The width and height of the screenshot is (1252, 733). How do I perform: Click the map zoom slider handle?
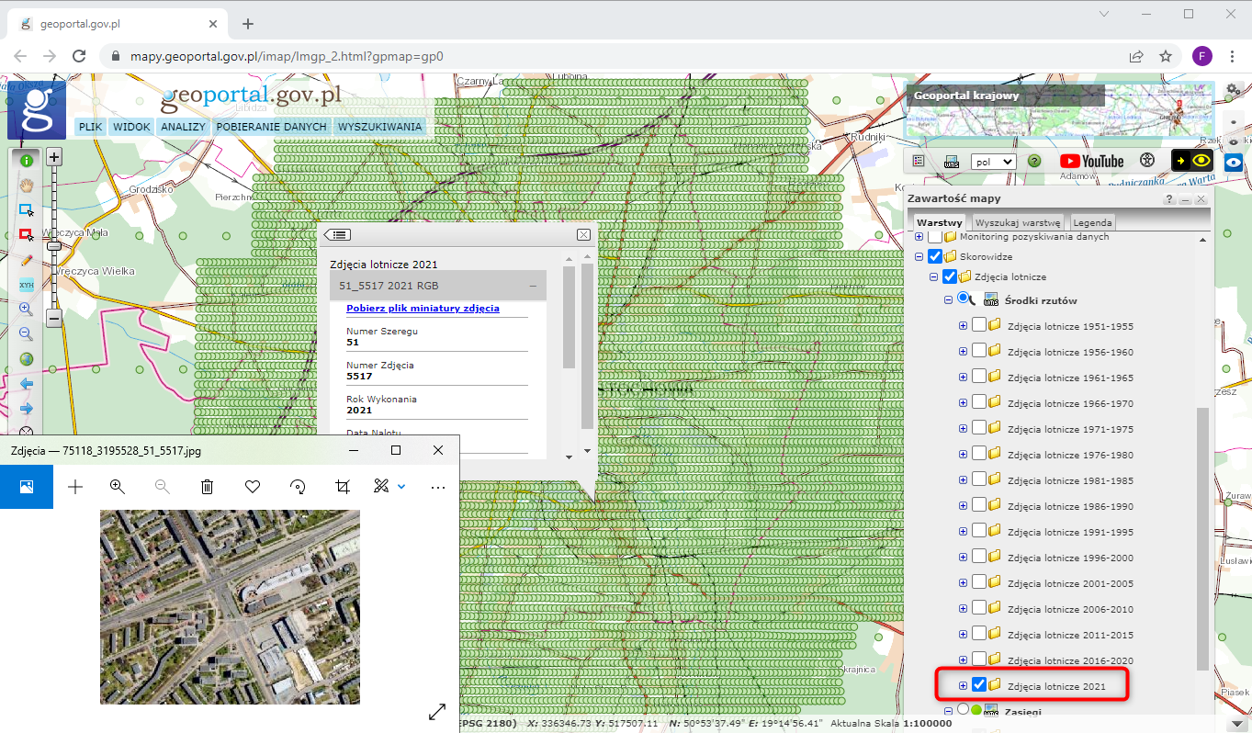point(54,245)
